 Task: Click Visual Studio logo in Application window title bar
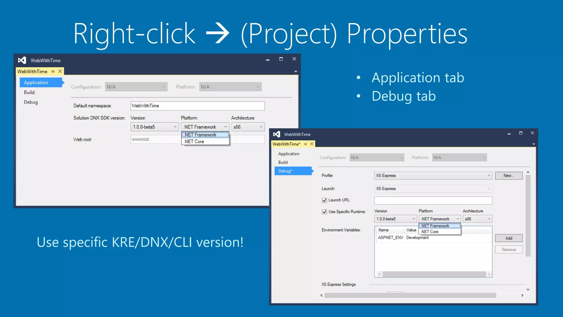(22, 60)
